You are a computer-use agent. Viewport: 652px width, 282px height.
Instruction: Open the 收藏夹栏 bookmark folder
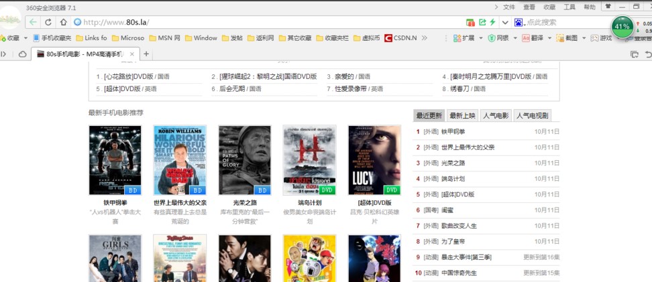pos(332,38)
